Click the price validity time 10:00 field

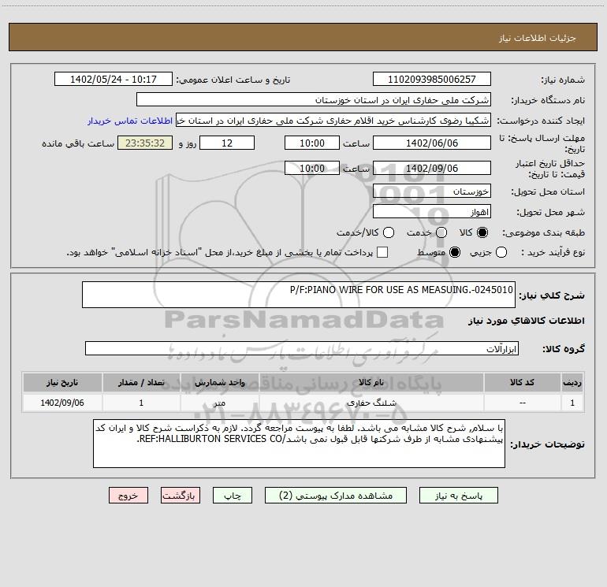coord(312,168)
